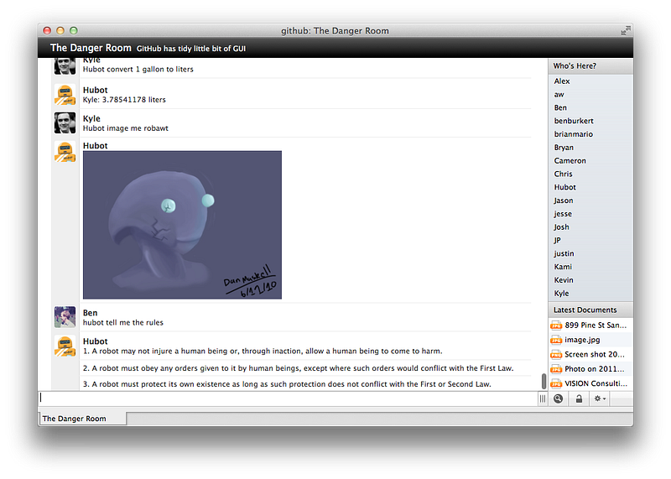Viewport: 671px width, 479px height.
Task: Select Alex in Who's Here list
Action: coord(590,81)
